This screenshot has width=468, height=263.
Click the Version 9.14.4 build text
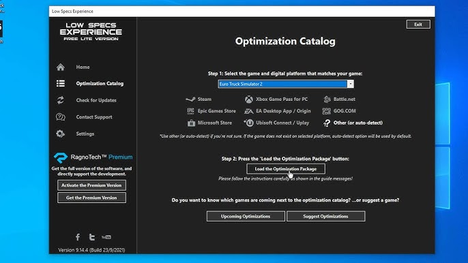tap(91, 250)
